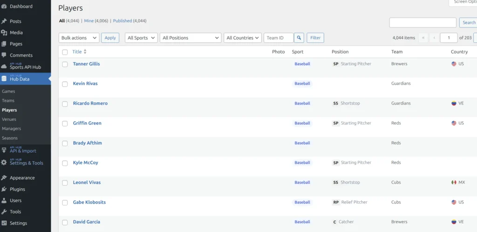Open the David García player link
477x232 pixels.
(86, 222)
